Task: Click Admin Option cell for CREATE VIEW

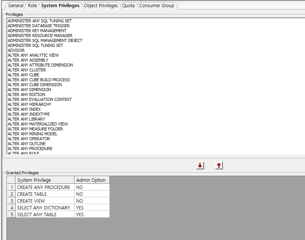Action: click(92, 201)
